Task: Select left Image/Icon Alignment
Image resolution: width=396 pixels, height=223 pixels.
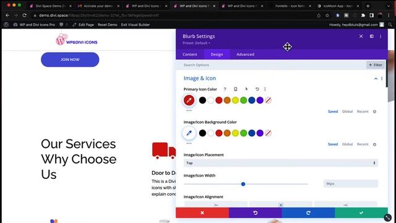Action: coord(216,205)
